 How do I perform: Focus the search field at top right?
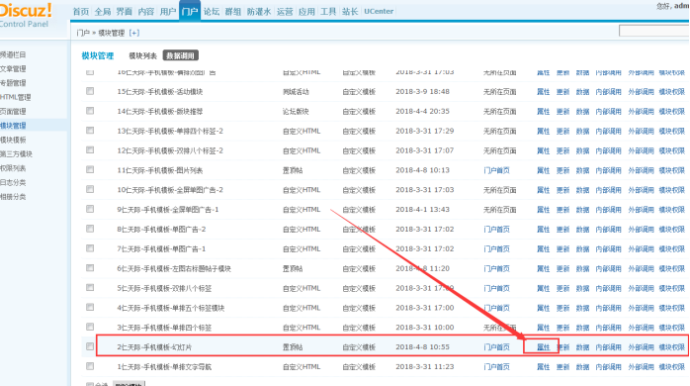pos(653,31)
